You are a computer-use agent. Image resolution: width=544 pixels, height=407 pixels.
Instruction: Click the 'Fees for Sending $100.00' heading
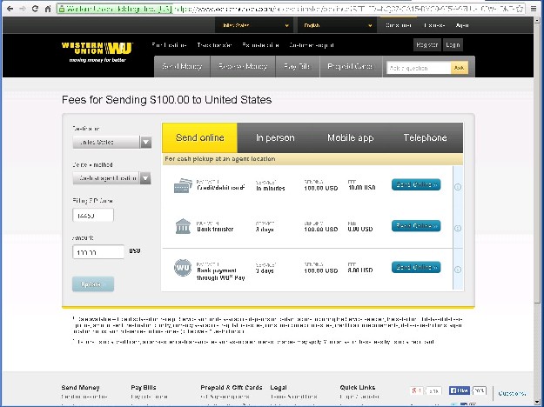[166, 100]
